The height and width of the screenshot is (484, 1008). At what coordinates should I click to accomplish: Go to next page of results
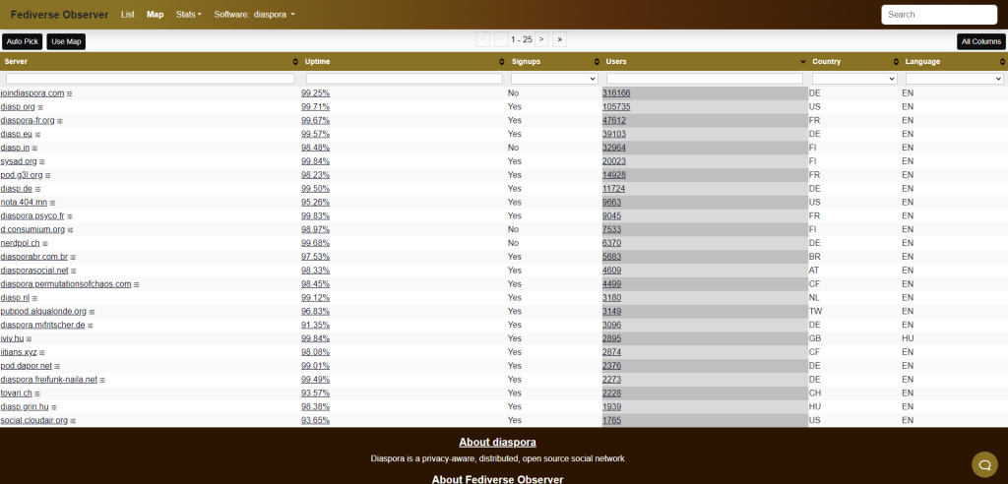(542, 40)
